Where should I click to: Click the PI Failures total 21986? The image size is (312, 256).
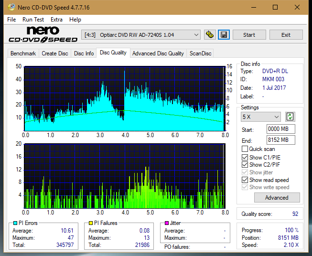tap(142, 245)
